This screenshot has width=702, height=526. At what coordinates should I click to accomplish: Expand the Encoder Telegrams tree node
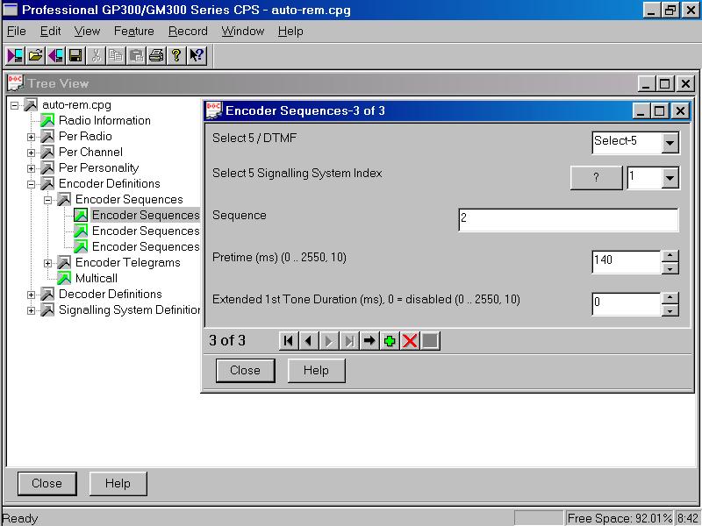pos(47,263)
